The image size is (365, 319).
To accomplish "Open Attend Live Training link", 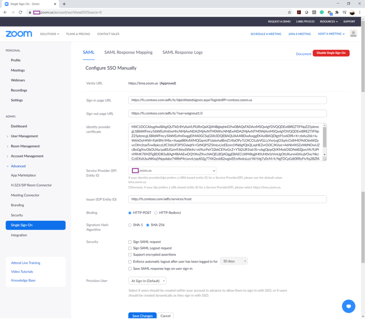I will [x=26, y=263].
